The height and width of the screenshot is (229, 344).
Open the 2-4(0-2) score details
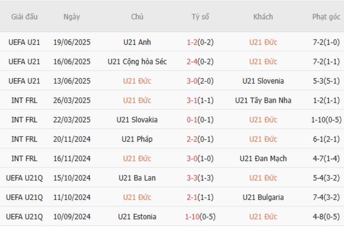pyautogui.click(x=200, y=61)
